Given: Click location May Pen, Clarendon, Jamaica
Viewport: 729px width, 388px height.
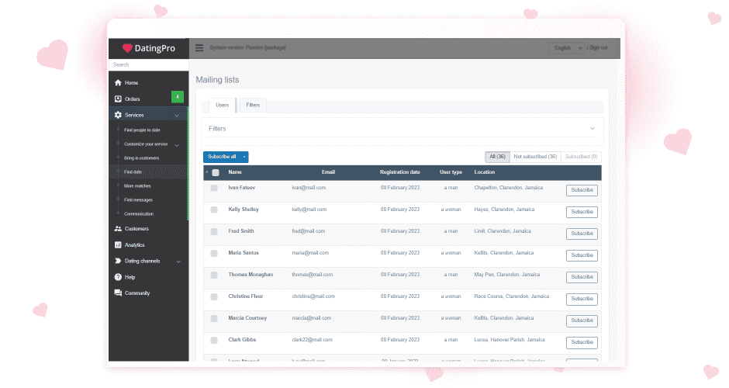Looking at the screenshot, I should (506, 275).
